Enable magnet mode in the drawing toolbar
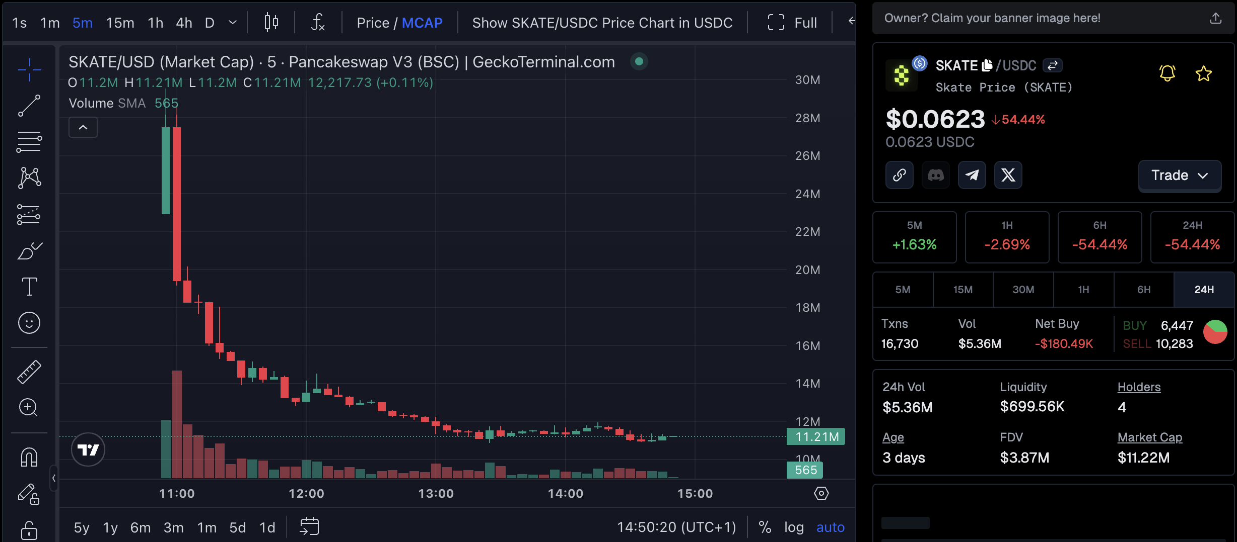The width and height of the screenshot is (1237, 542). point(29,457)
